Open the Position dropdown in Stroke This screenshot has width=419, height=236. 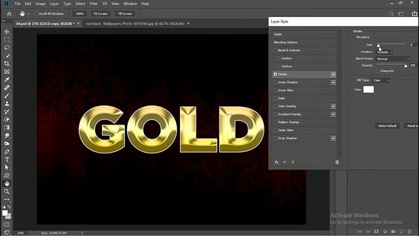click(x=384, y=52)
